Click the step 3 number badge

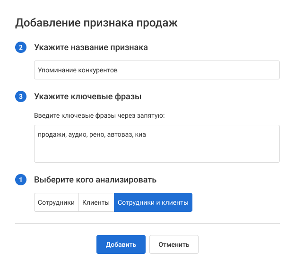click(x=21, y=97)
